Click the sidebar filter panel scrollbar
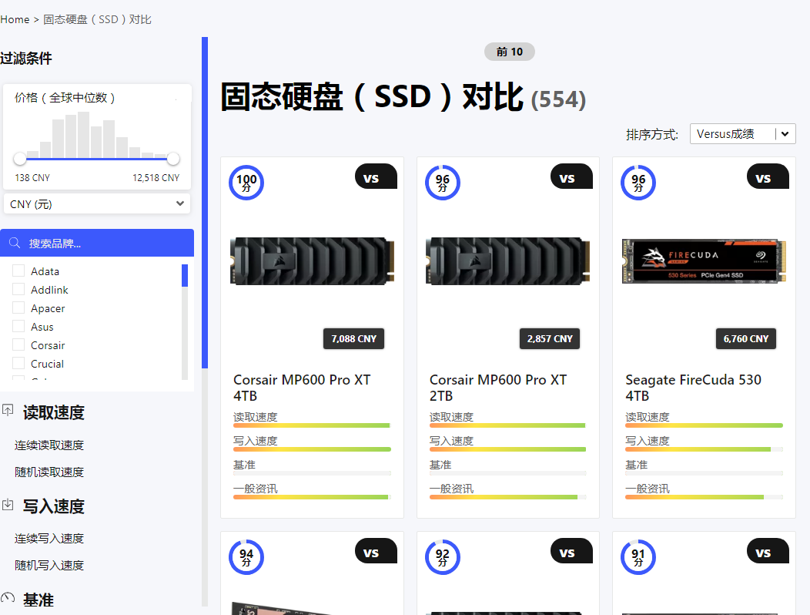Image resolution: width=810 pixels, height=615 pixels. tap(205, 202)
